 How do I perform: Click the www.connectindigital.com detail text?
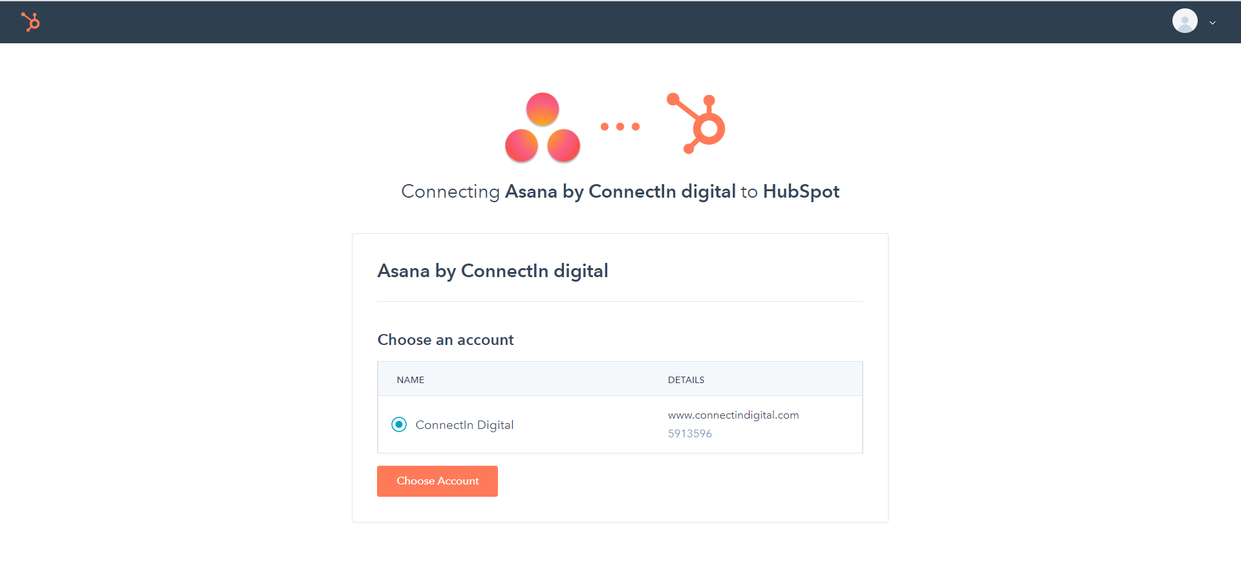pos(733,415)
